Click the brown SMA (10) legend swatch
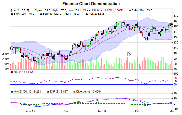Image resolution: width=182 pixels, height=115 pixels. pos(130,10)
